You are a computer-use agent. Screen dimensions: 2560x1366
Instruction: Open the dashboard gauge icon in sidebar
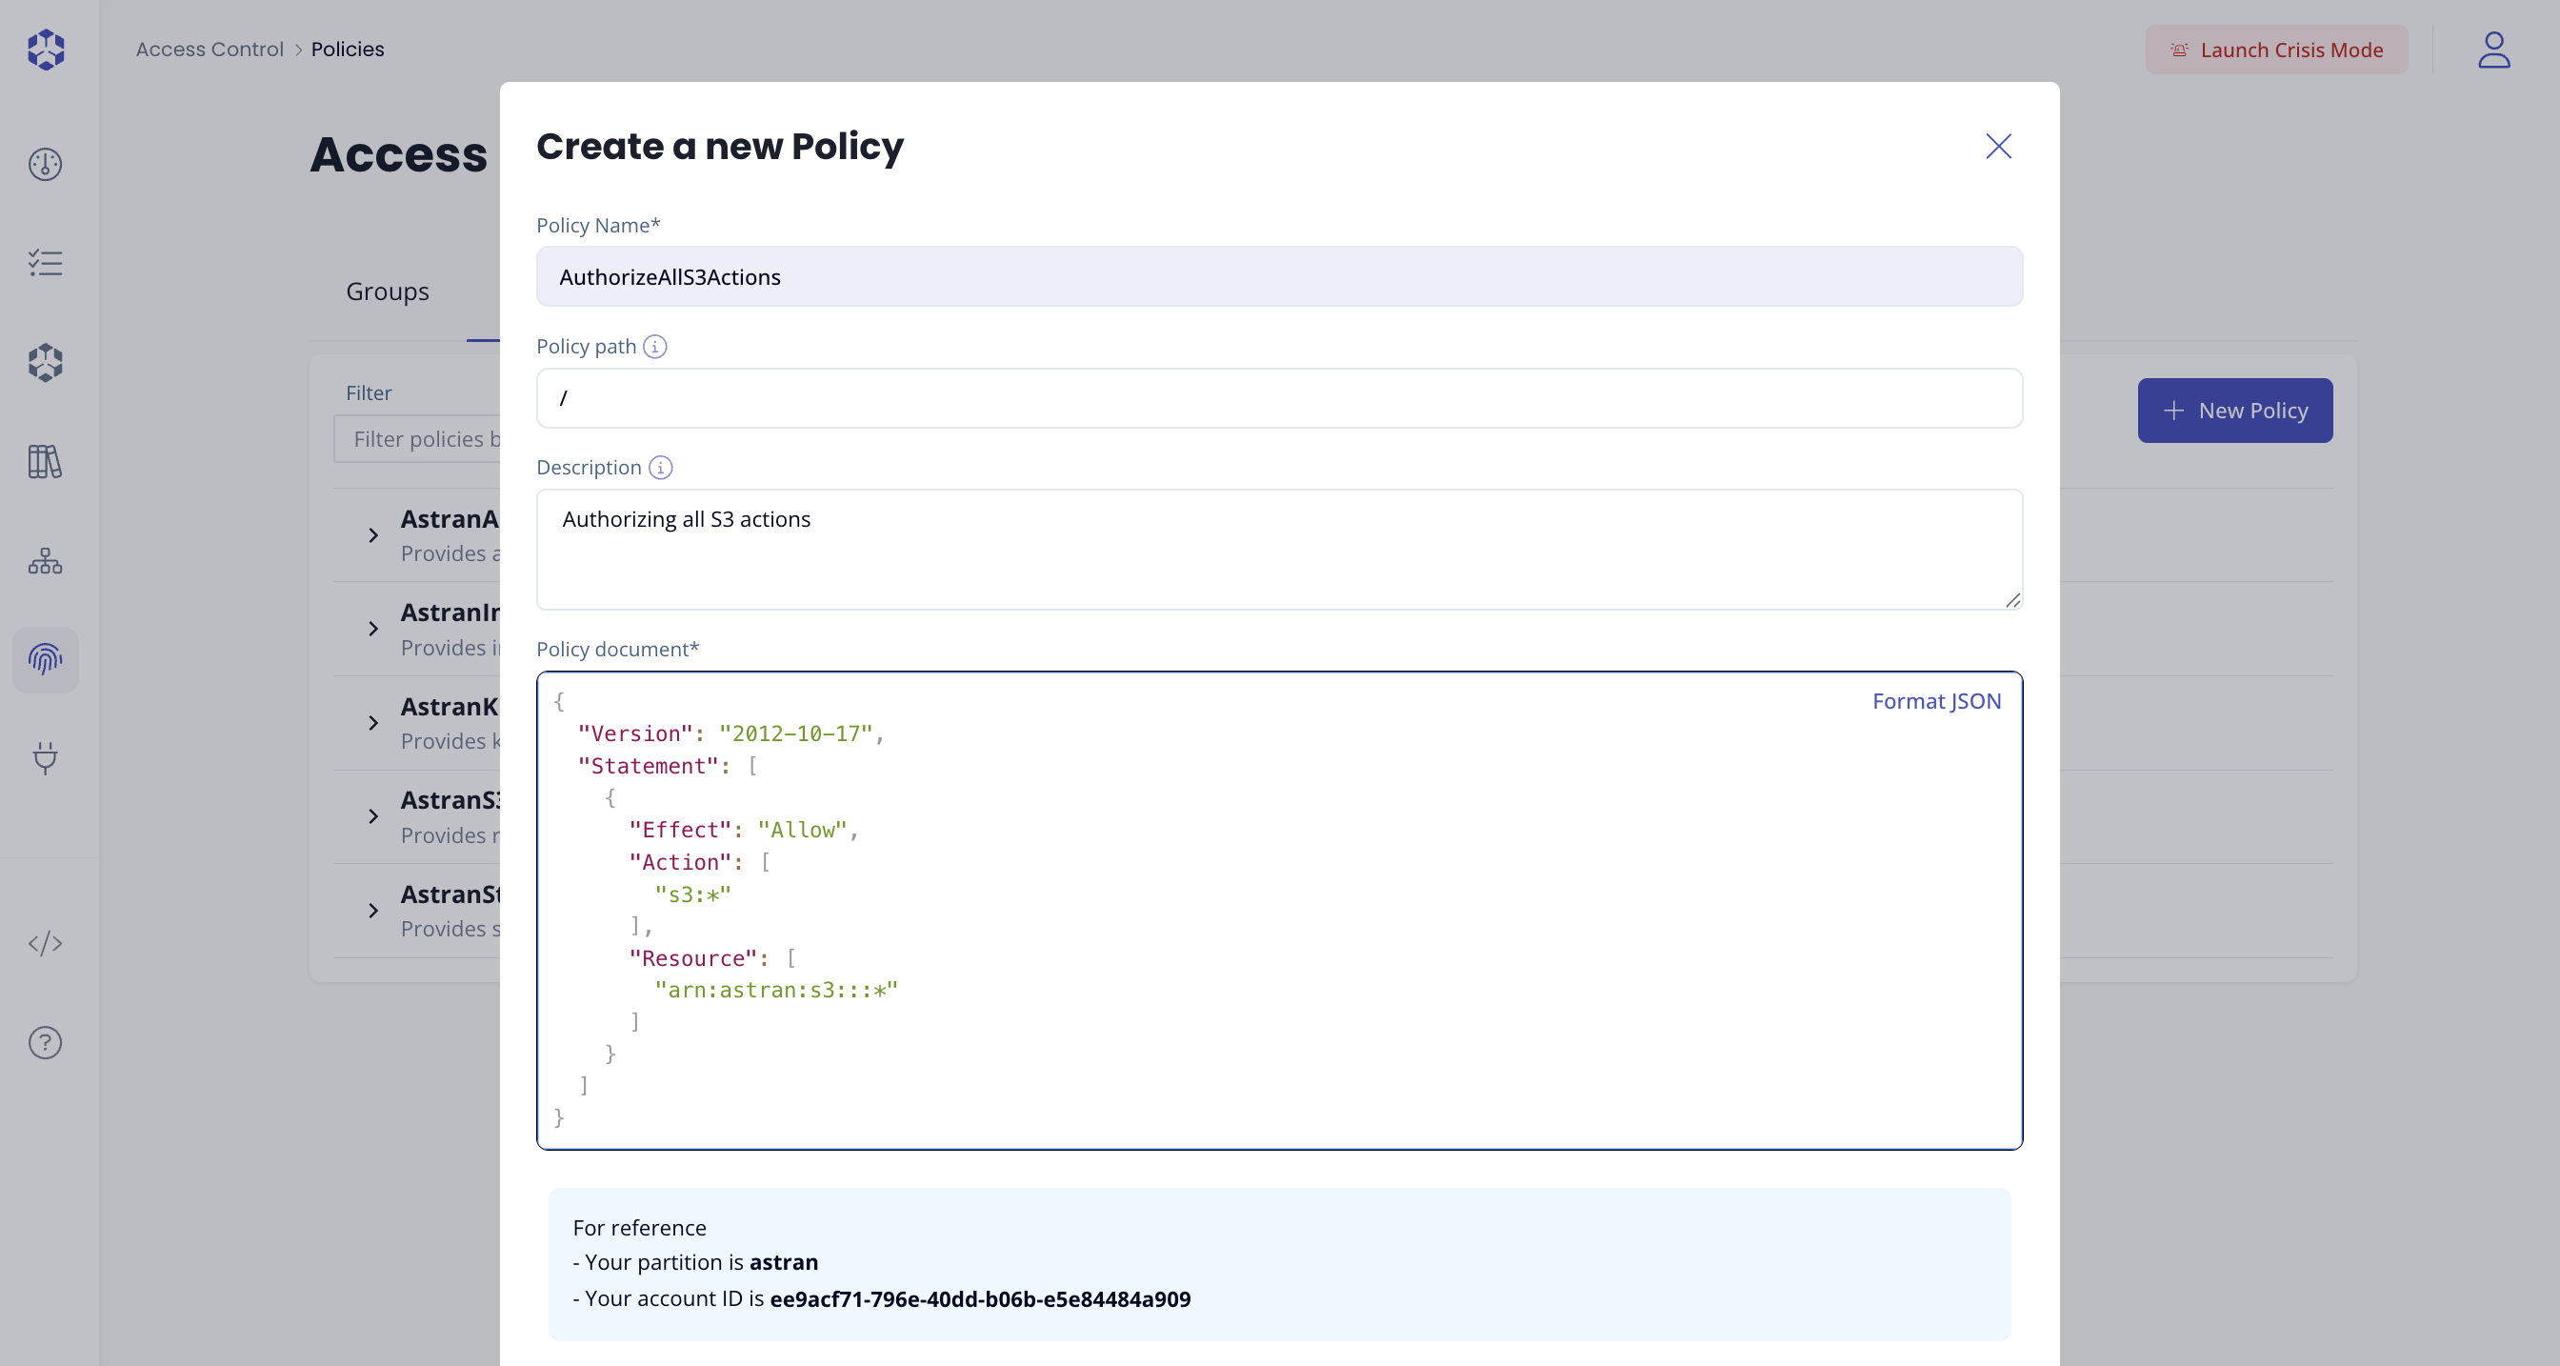click(x=45, y=164)
